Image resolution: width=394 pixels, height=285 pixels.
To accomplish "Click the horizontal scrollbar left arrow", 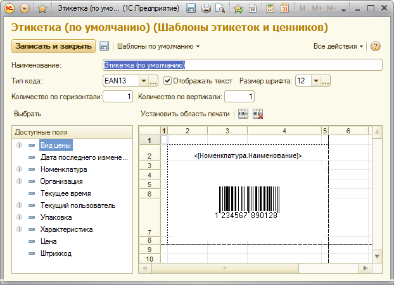I will (x=144, y=268).
